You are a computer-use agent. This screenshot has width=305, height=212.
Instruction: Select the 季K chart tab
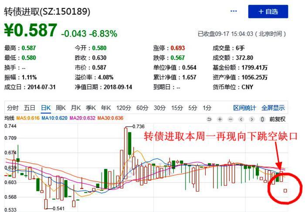click(x=91, y=108)
